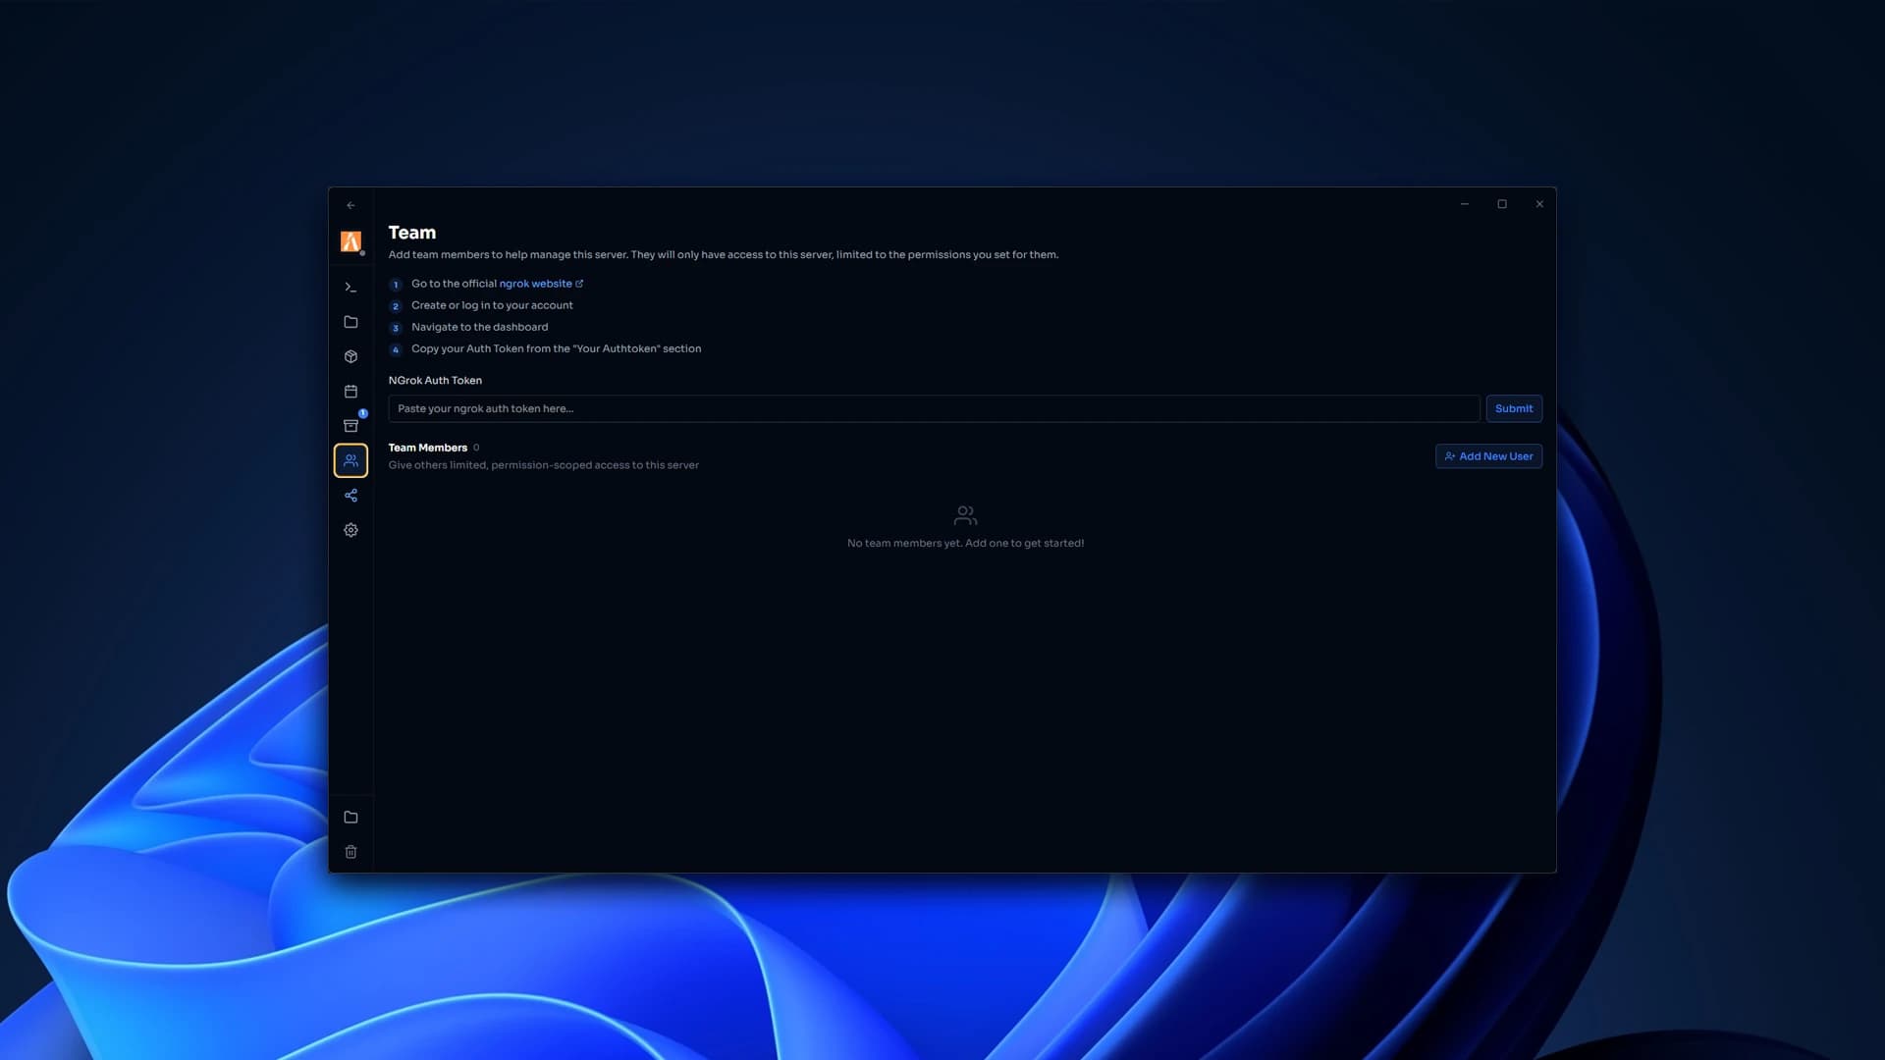Screen dimensions: 1885x1060
Task: Minimize the application window
Action: (1464, 204)
